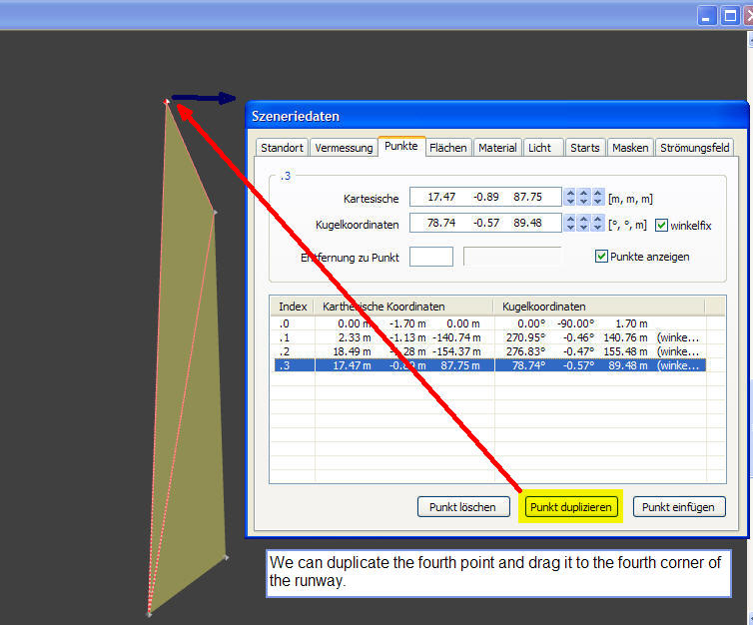Click the Kugelkoordinaten column header

tap(599, 307)
